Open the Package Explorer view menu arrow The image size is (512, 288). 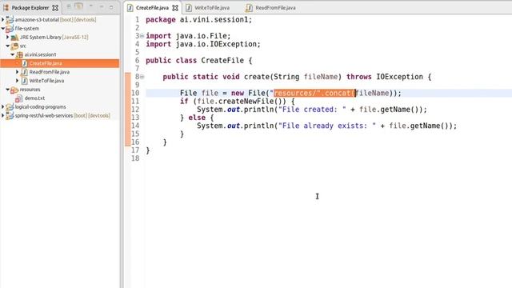point(90,6)
